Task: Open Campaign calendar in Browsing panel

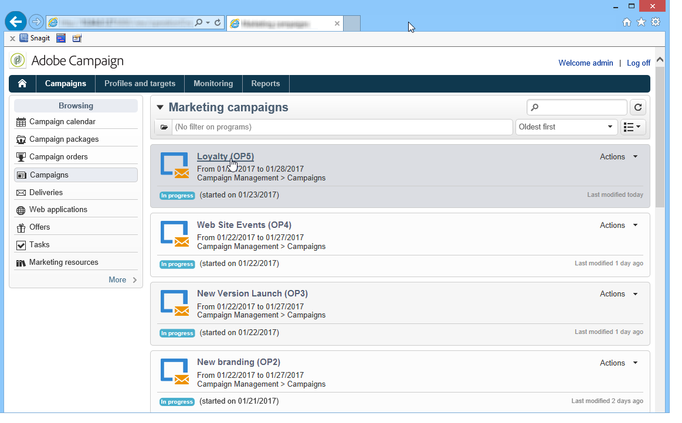Action: [x=76, y=122]
